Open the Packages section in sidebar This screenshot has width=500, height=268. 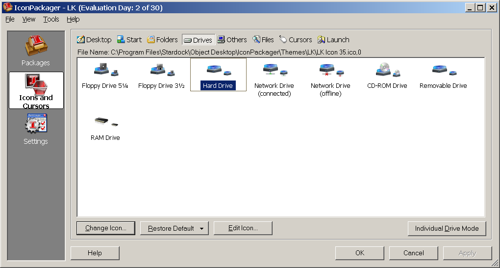click(36, 51)
